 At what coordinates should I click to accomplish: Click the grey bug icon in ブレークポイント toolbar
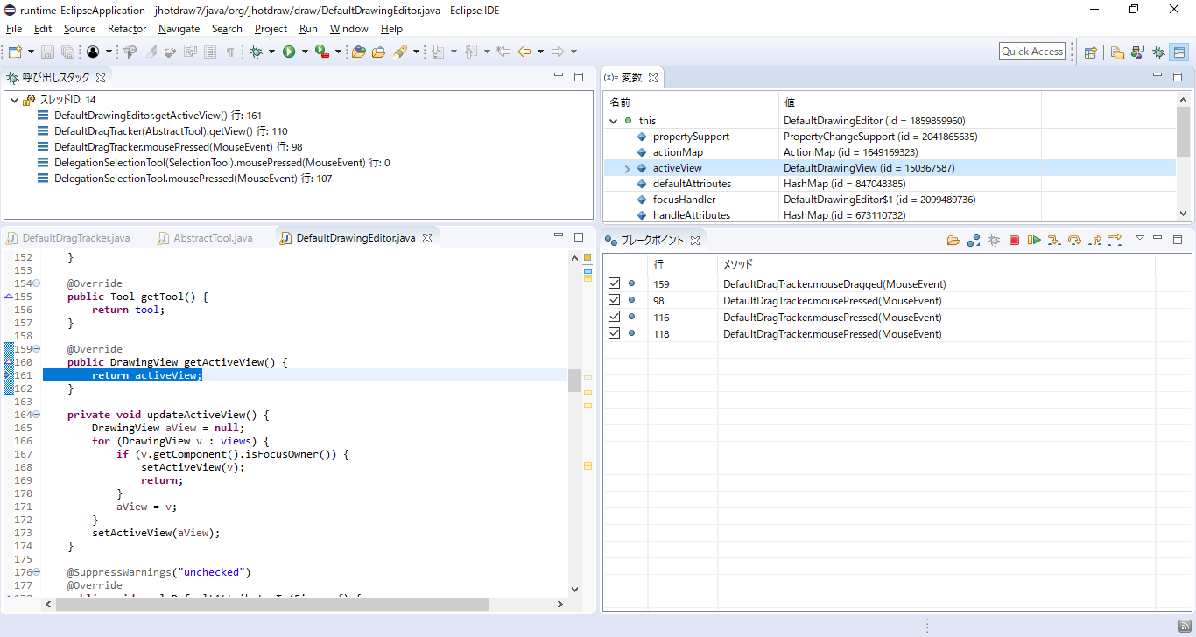coord(994,240)
